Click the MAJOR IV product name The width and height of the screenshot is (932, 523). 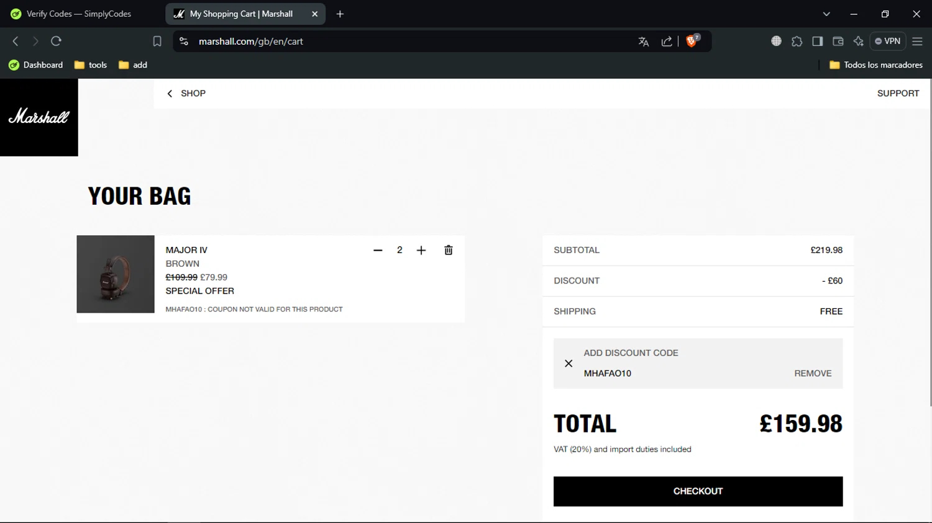(x=186, y=250)
